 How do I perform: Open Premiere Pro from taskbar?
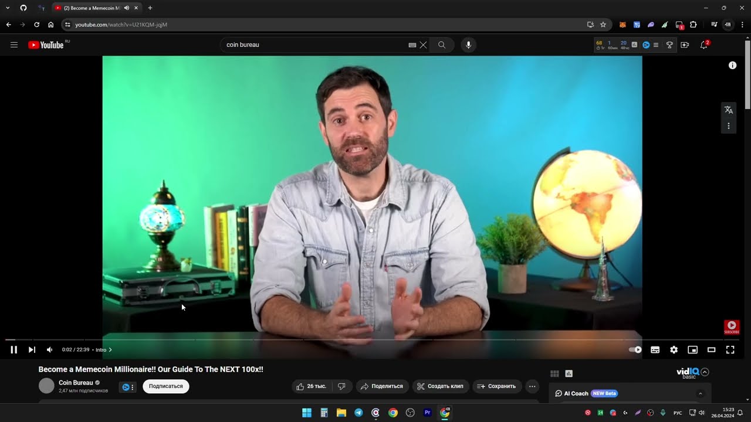pyautogui.click(x=428, y=413)
